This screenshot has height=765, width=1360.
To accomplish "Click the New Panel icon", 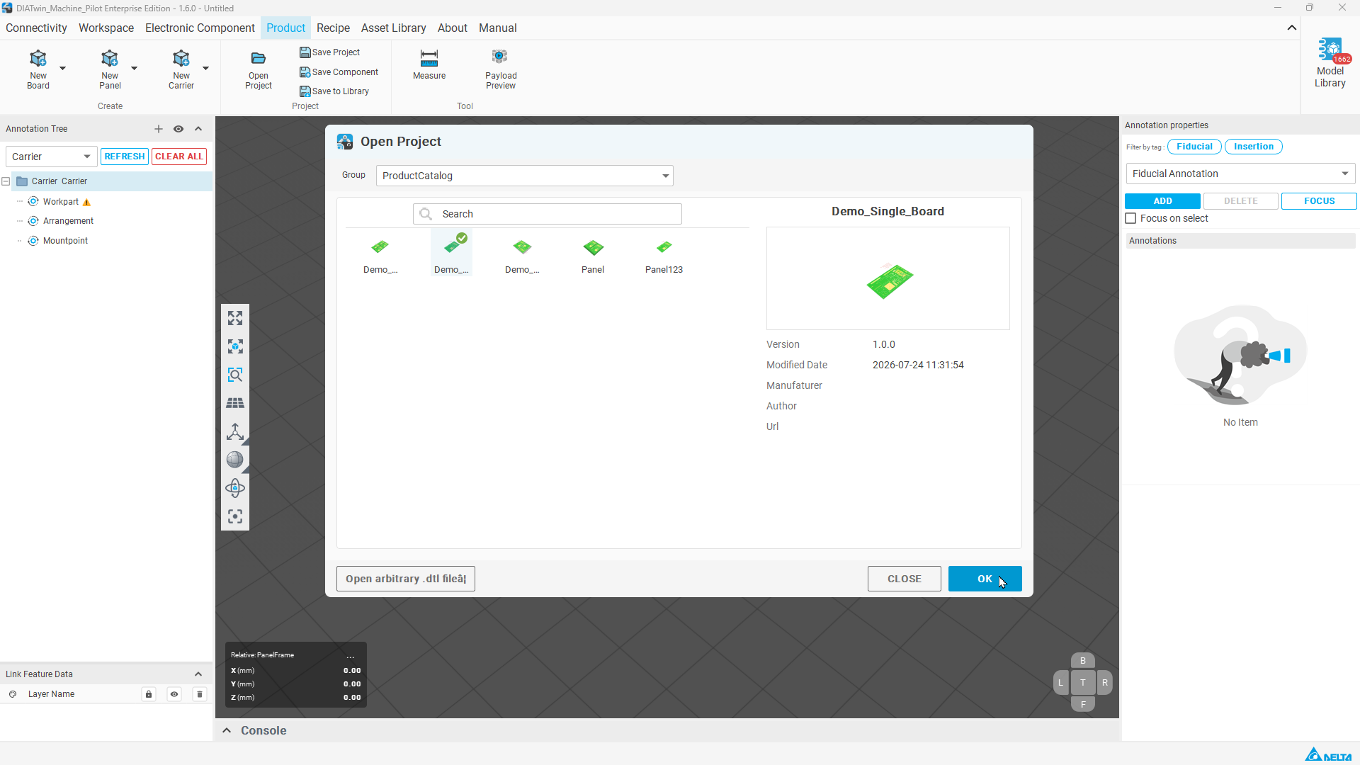I will (110, 69).
